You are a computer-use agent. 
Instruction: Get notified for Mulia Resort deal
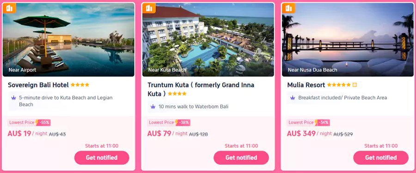click(381, 158)
